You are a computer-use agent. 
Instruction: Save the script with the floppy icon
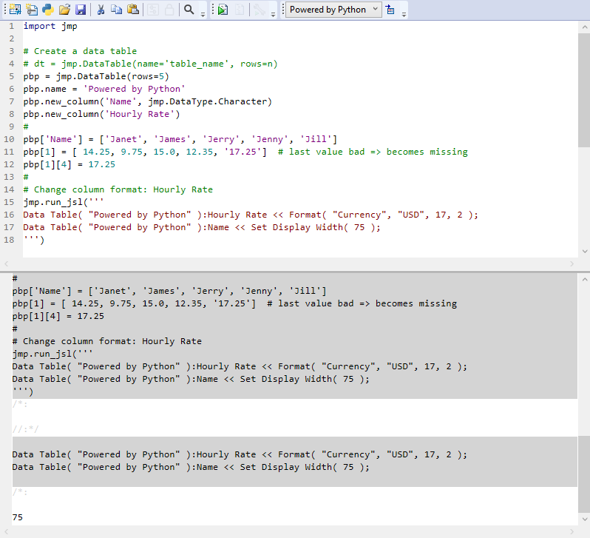tap(80, 10)
